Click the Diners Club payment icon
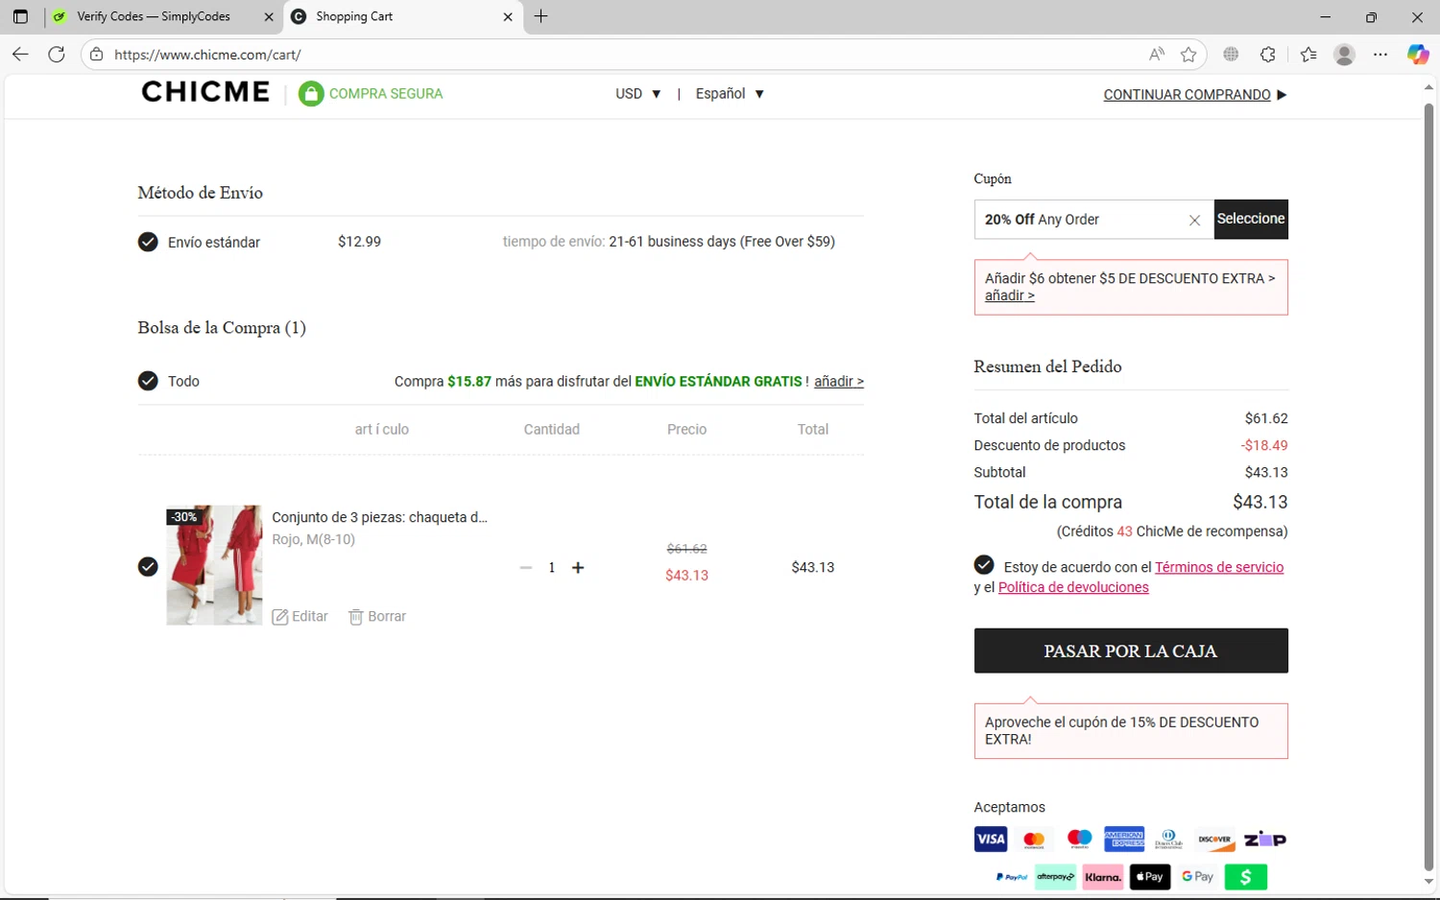The width and height of the screenshot is (1440, 900). pyautogui.click(x=1168, y=840)
